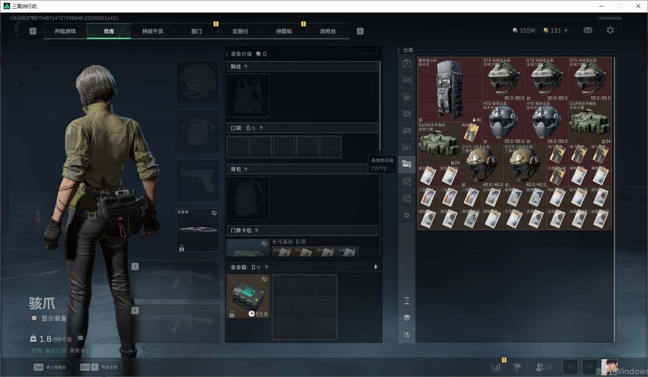Click the empty body armor slot
Viewport: 648px width, 377px height.
pos(198,131)
